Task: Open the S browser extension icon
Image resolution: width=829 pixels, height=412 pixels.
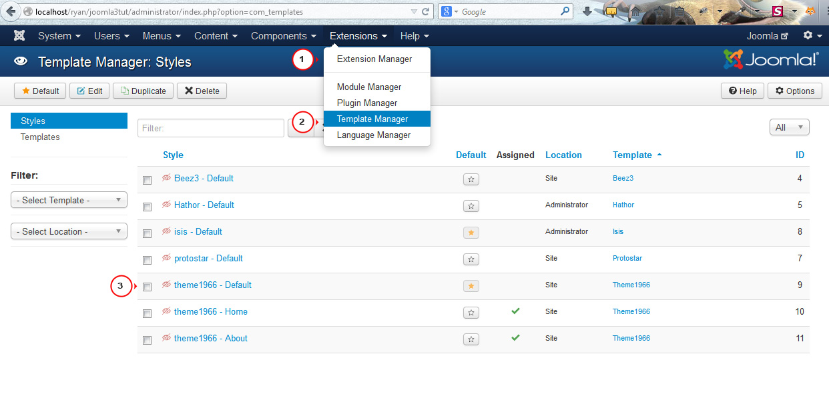Action: pyautogui.click(x=778, y=11)
